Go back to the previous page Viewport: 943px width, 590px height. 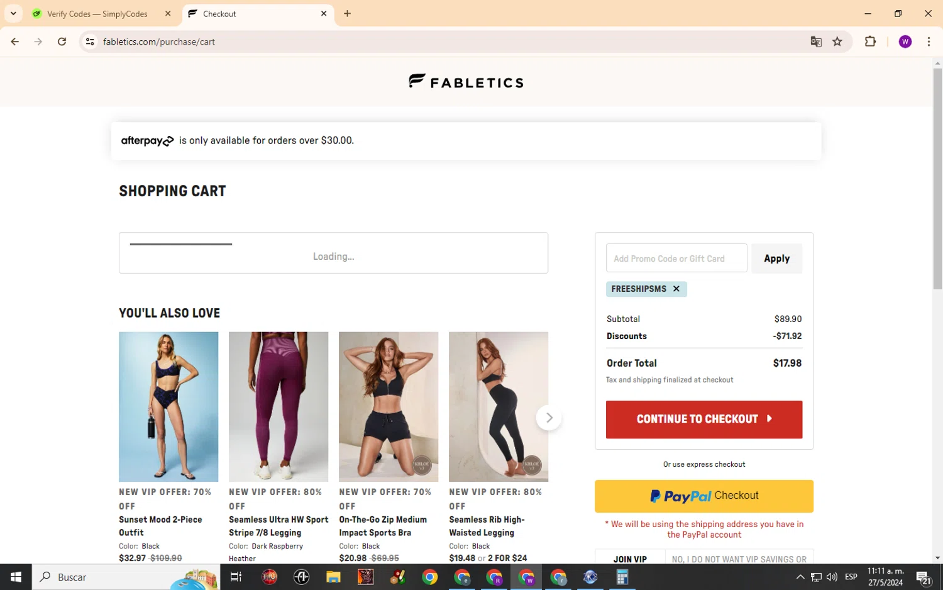(14, 42)
